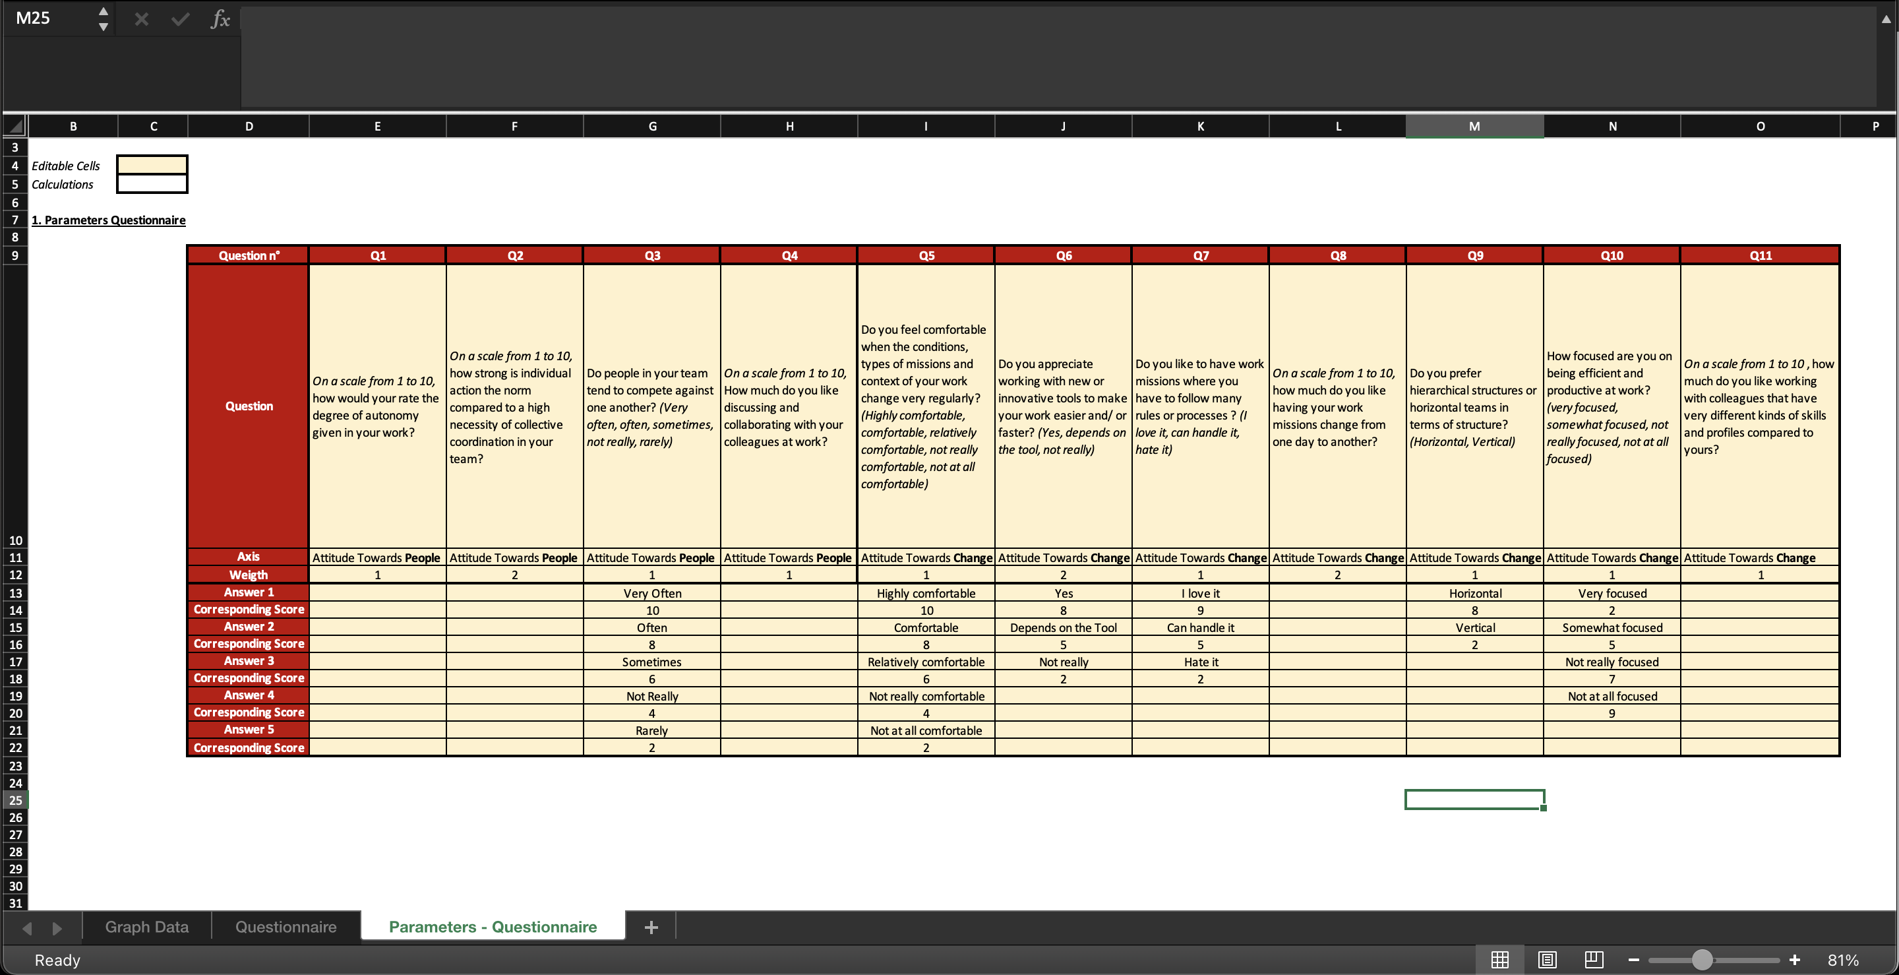Select the Q9 question text cell
This screenshot has width=1899, height=975.
point(1474,406)
